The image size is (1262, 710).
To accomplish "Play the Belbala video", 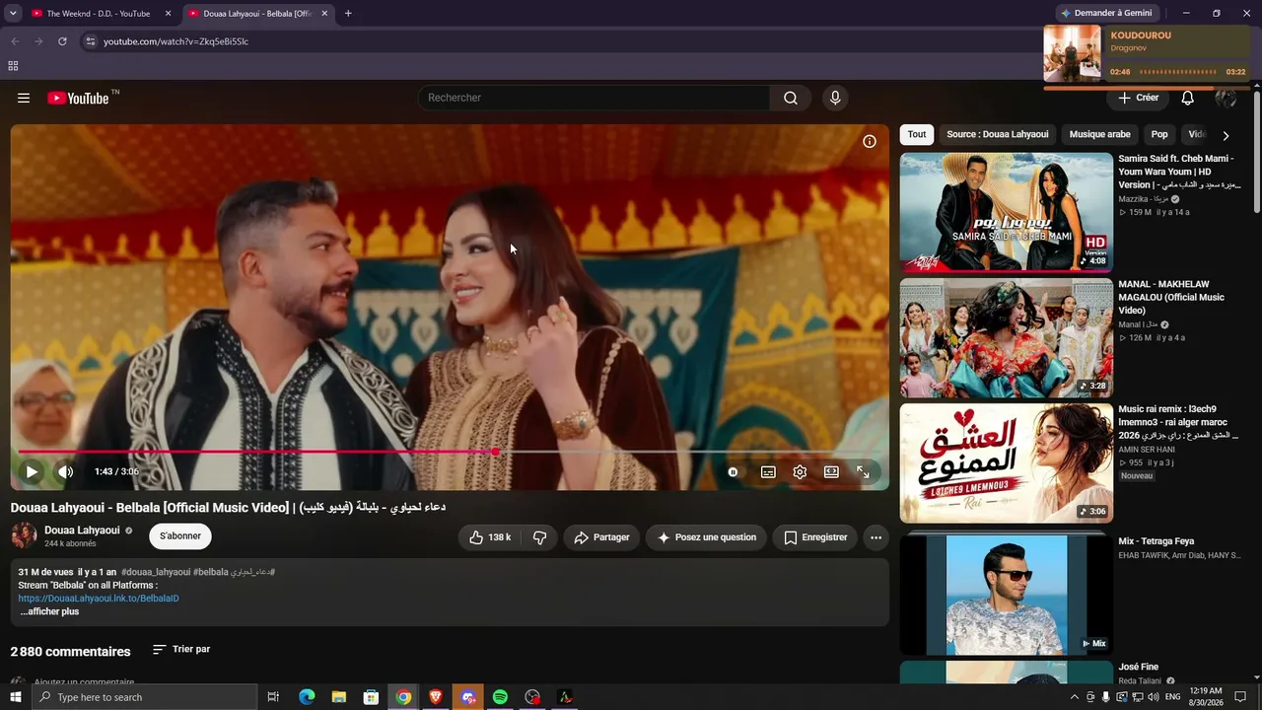I will [x=32, y=471].
